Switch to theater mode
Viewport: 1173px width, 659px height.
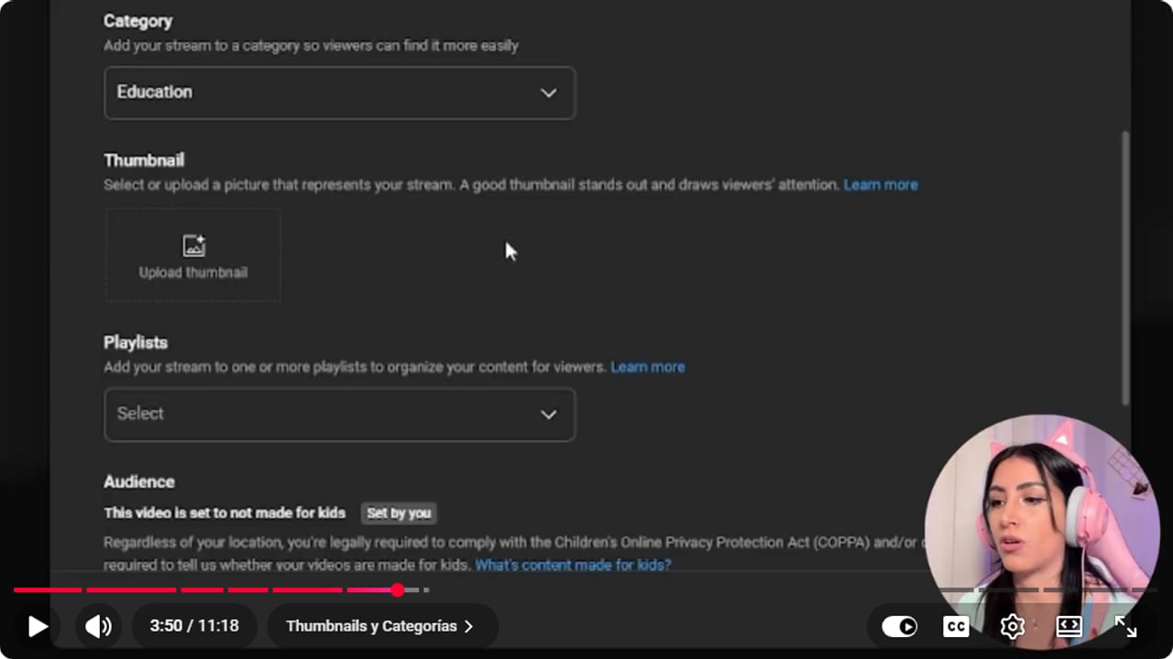click(1069, 626)
